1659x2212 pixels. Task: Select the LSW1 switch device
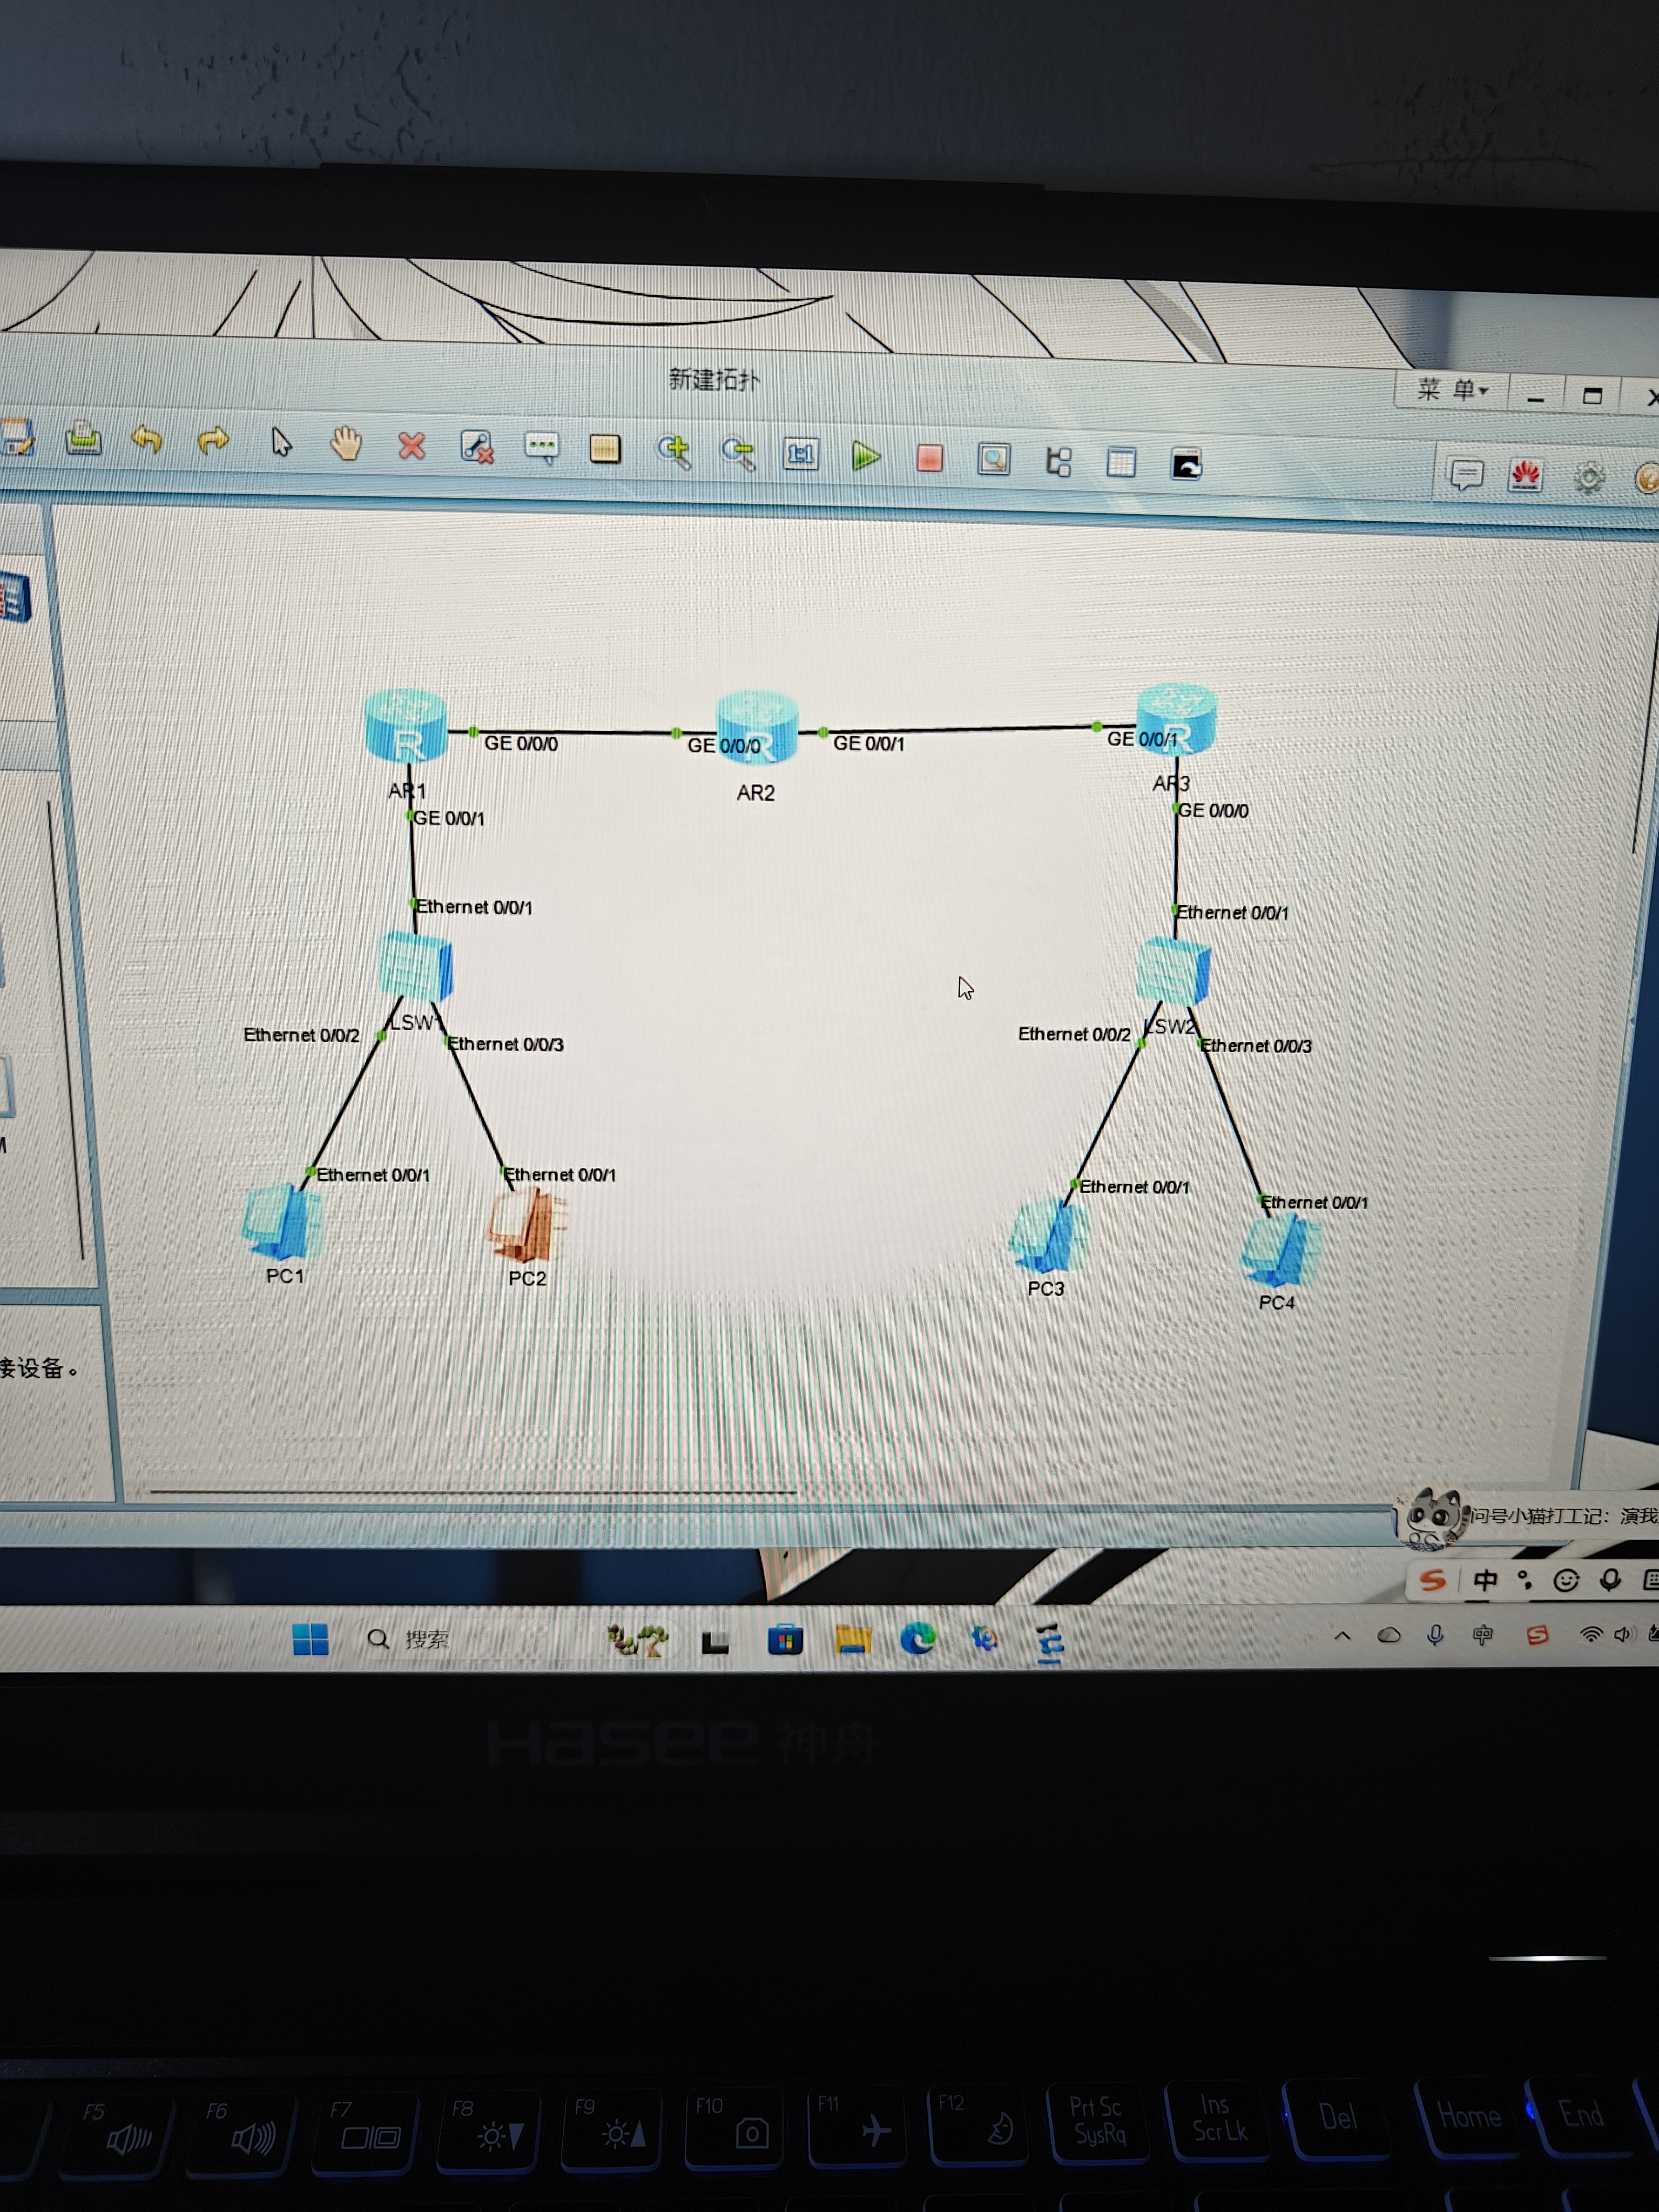416,966
